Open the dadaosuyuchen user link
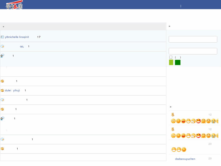 pyautogui.click(x=185, y=159)
